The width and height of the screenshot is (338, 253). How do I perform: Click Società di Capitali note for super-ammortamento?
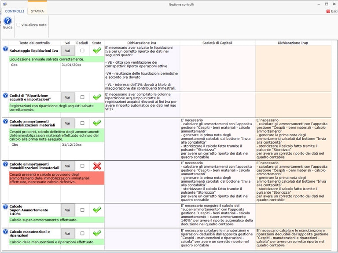(217, 215)
